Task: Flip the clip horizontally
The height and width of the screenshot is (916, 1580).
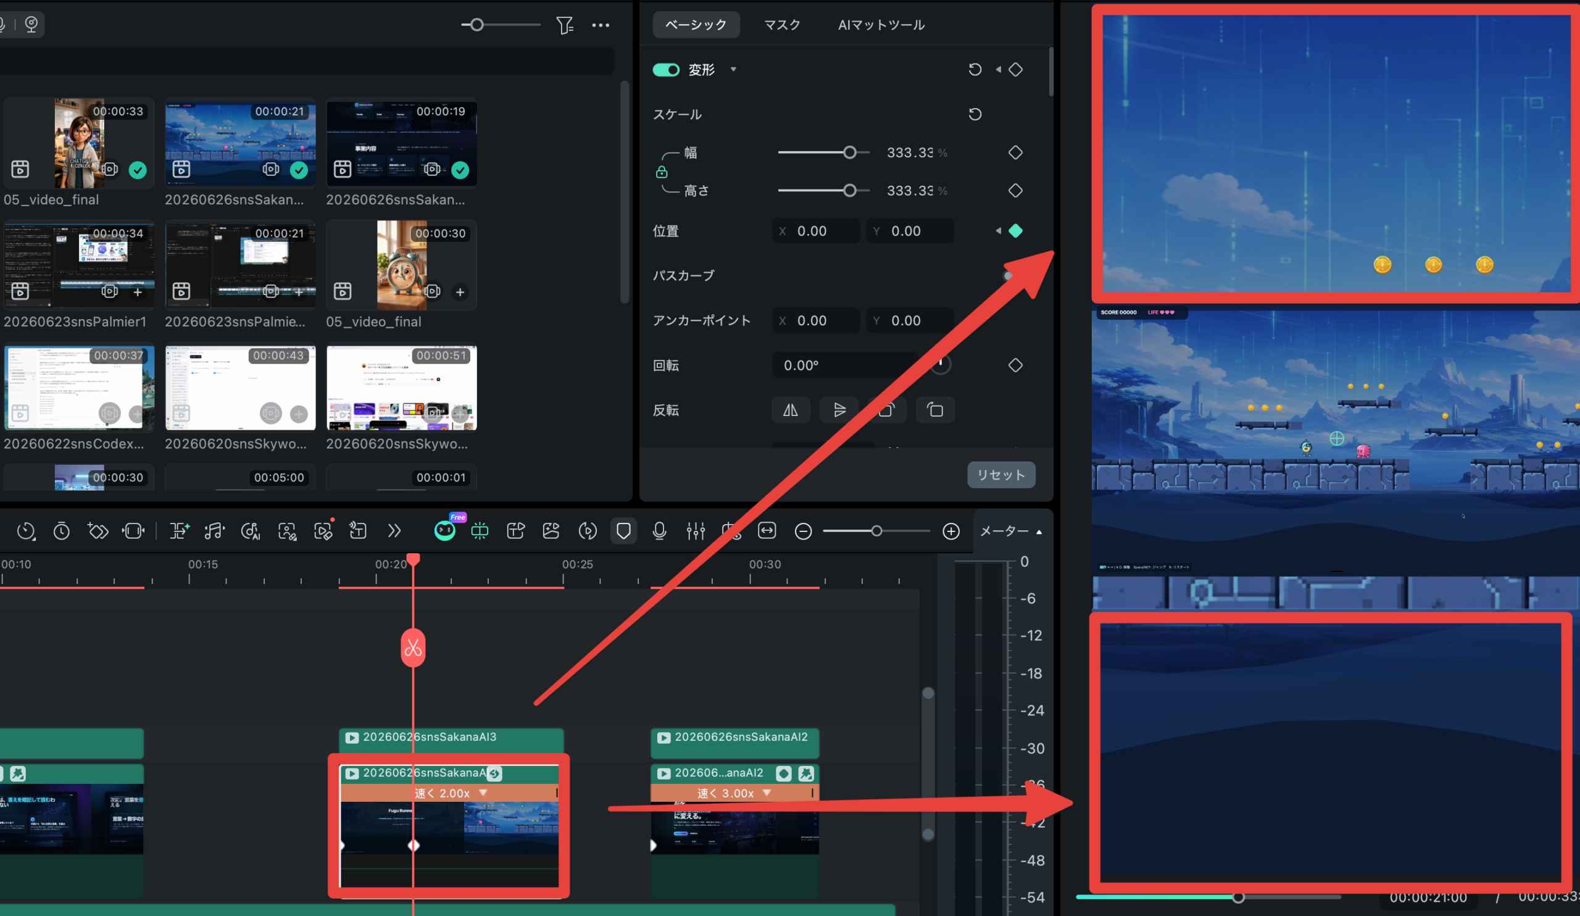Action: 791,410
